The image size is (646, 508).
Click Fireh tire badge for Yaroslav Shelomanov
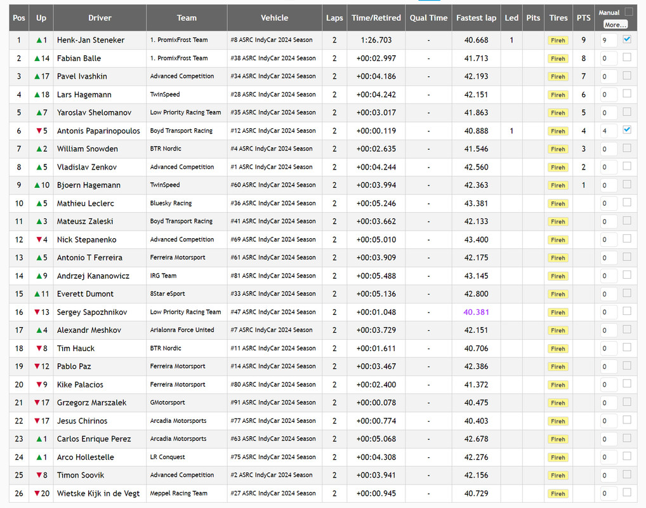click(558, 113)
